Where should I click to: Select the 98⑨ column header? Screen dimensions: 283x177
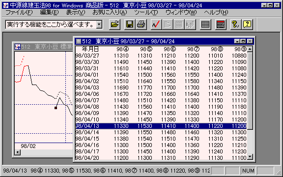(241, 49)
